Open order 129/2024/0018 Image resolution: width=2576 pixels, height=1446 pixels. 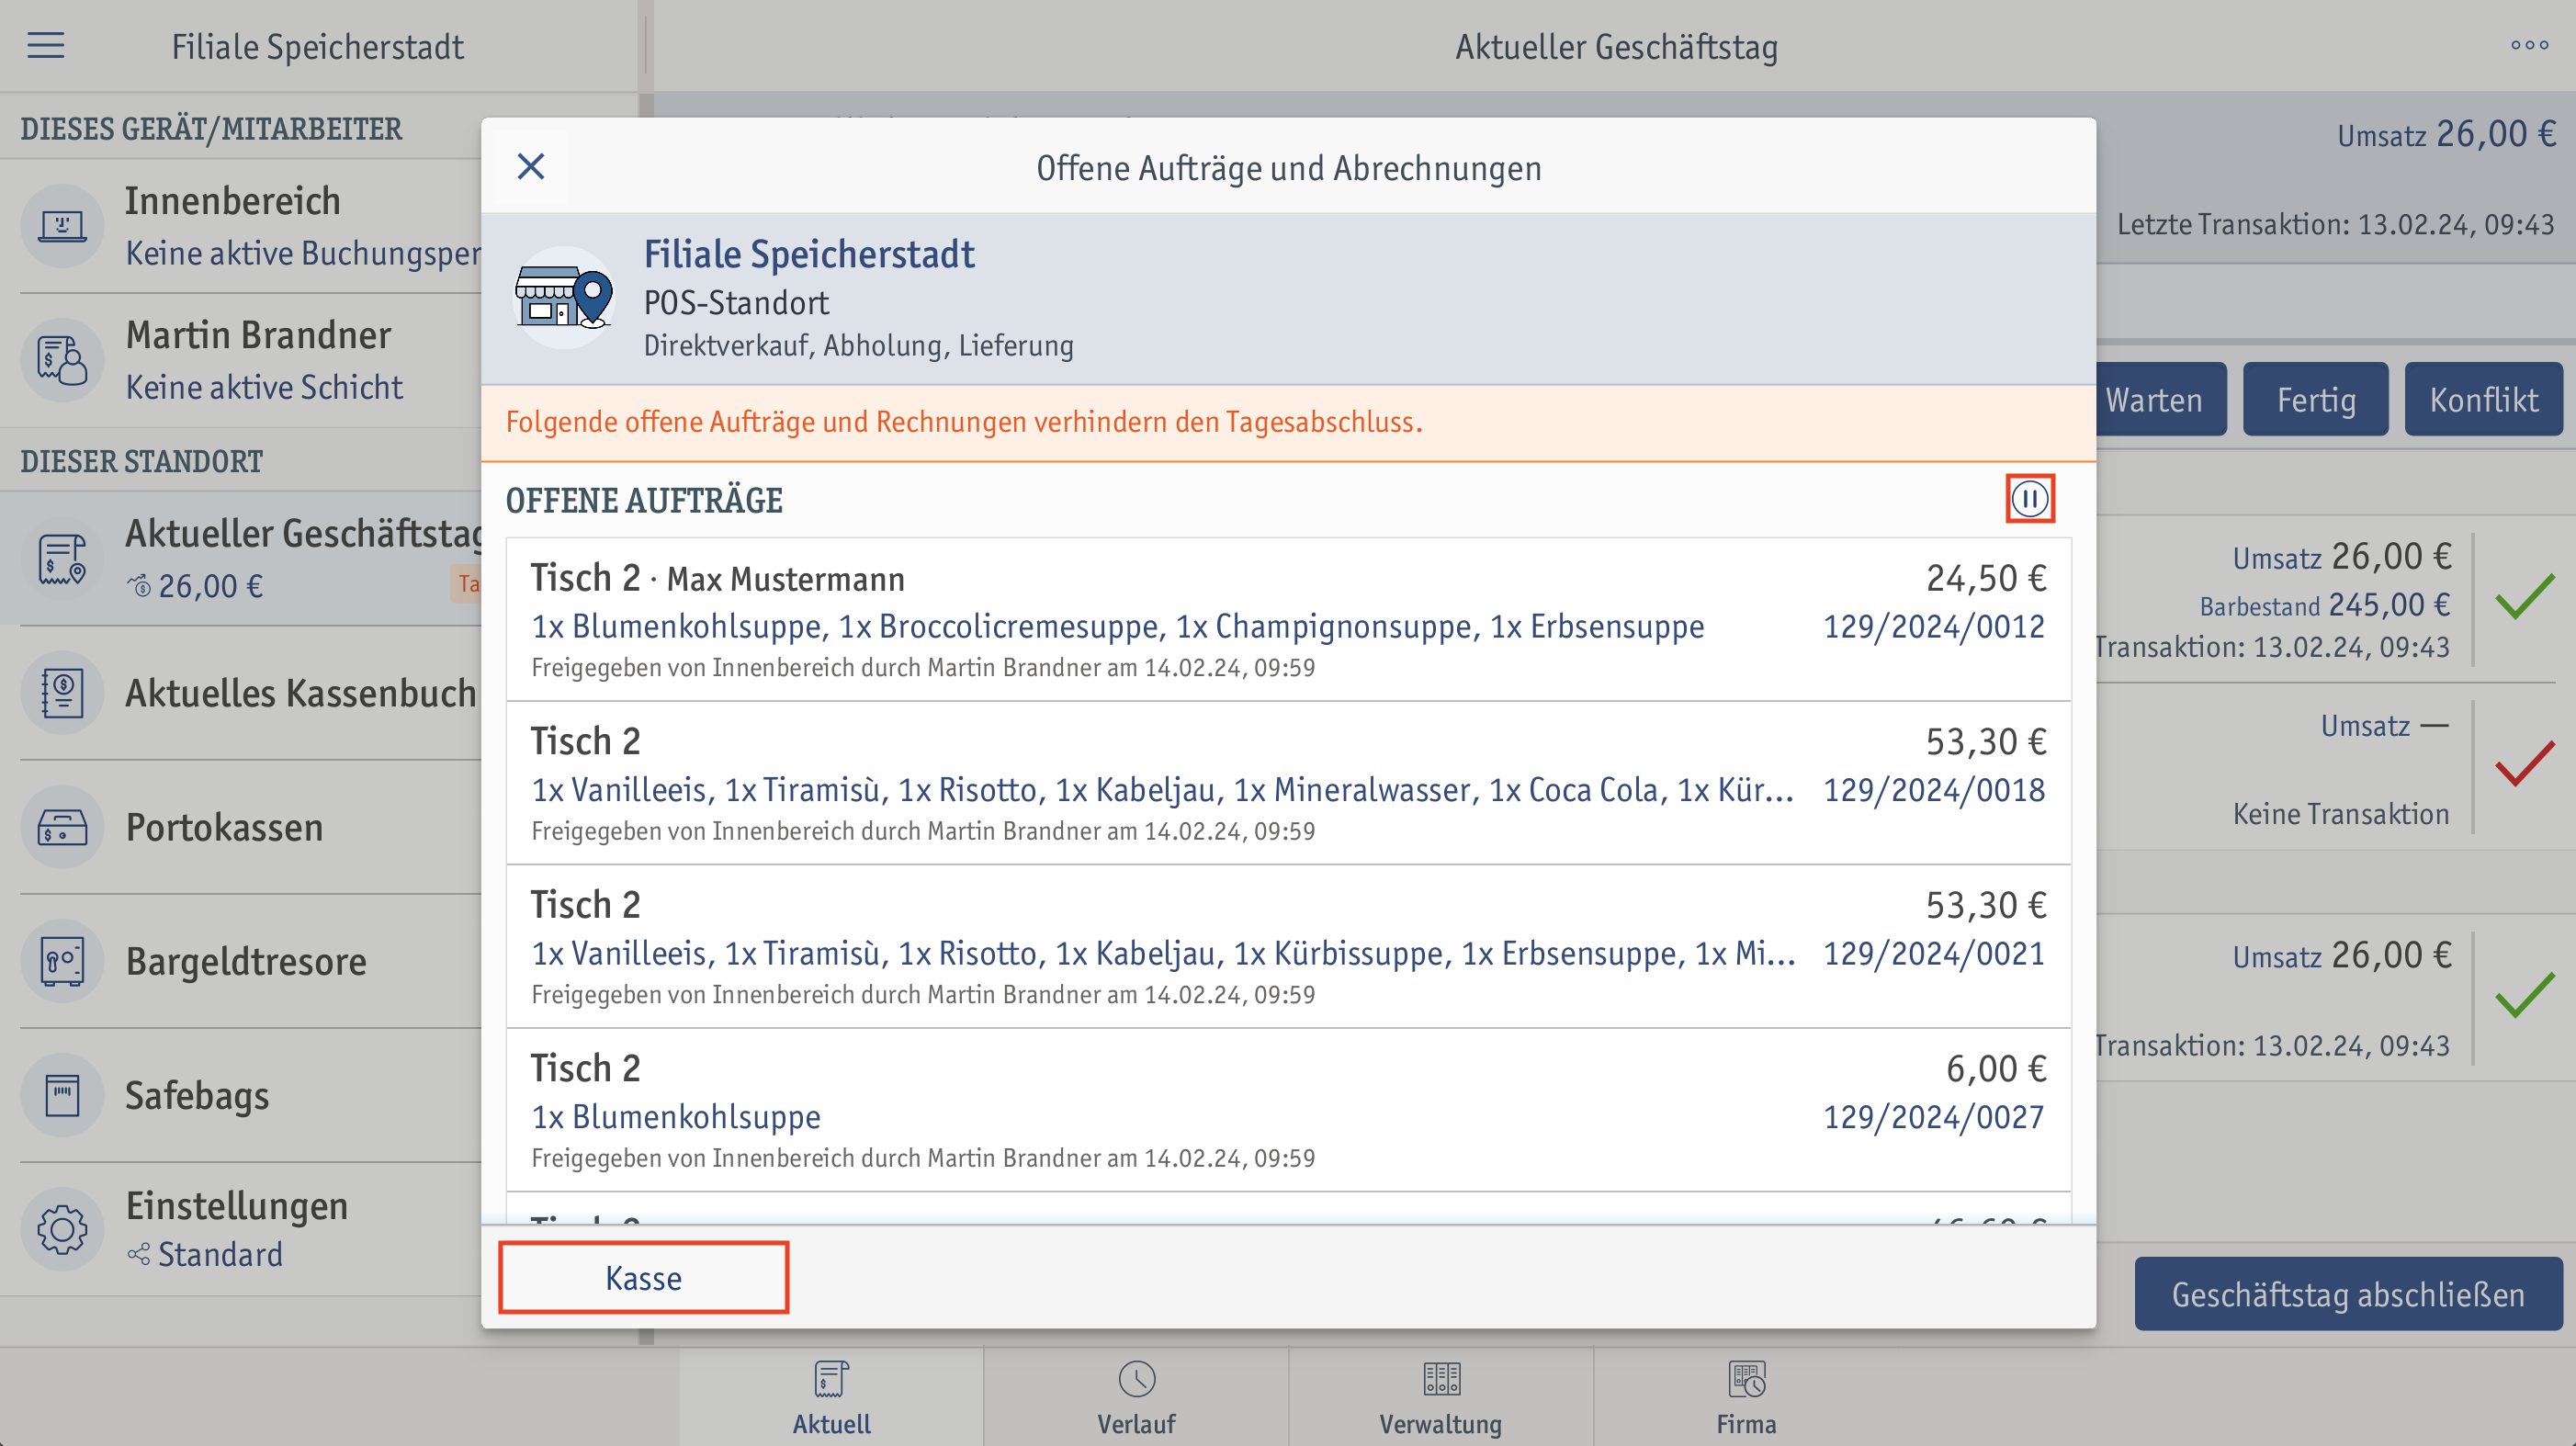pyautogui.click(x=1288, y=783)
